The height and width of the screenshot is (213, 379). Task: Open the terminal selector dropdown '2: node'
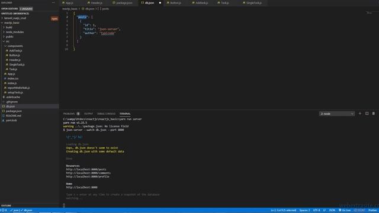(337, 114)
